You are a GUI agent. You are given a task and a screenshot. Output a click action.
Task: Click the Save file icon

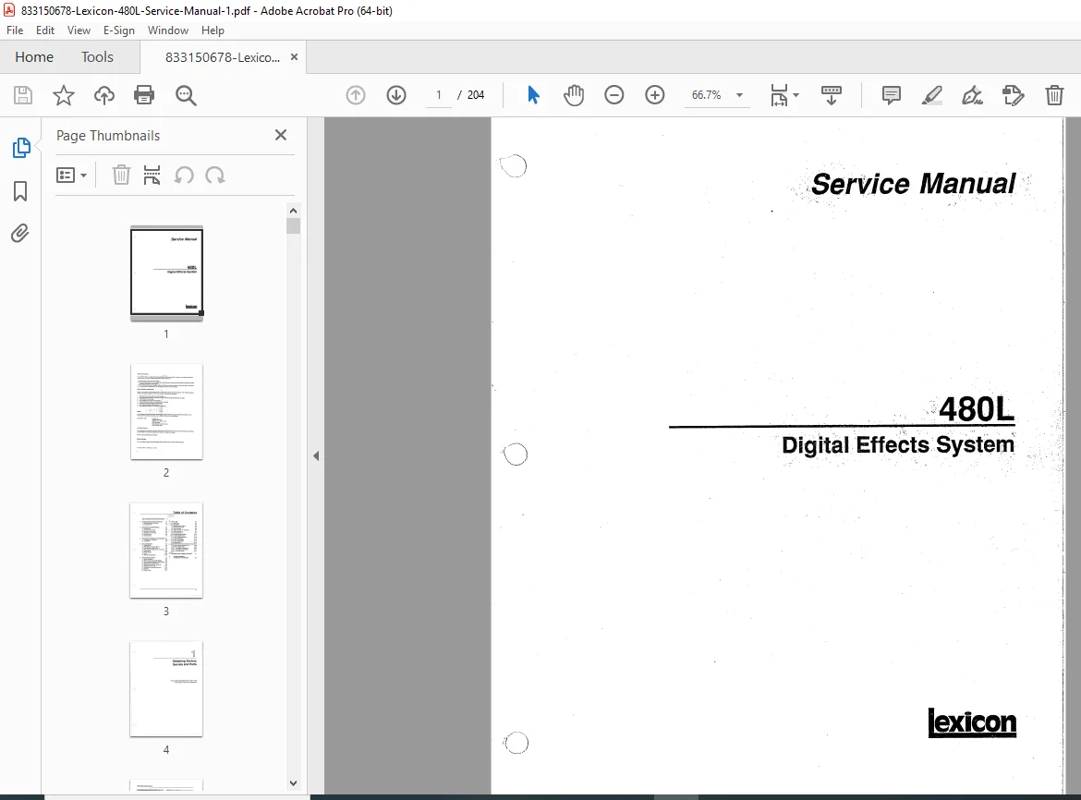pos(23,95)
